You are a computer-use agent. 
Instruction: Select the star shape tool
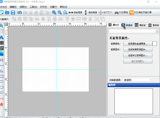(2, 104)
